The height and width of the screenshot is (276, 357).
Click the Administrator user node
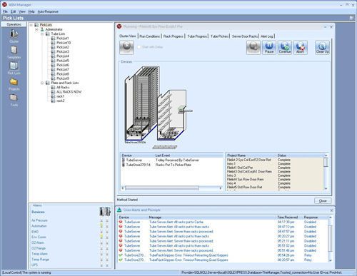pos(54,29)
